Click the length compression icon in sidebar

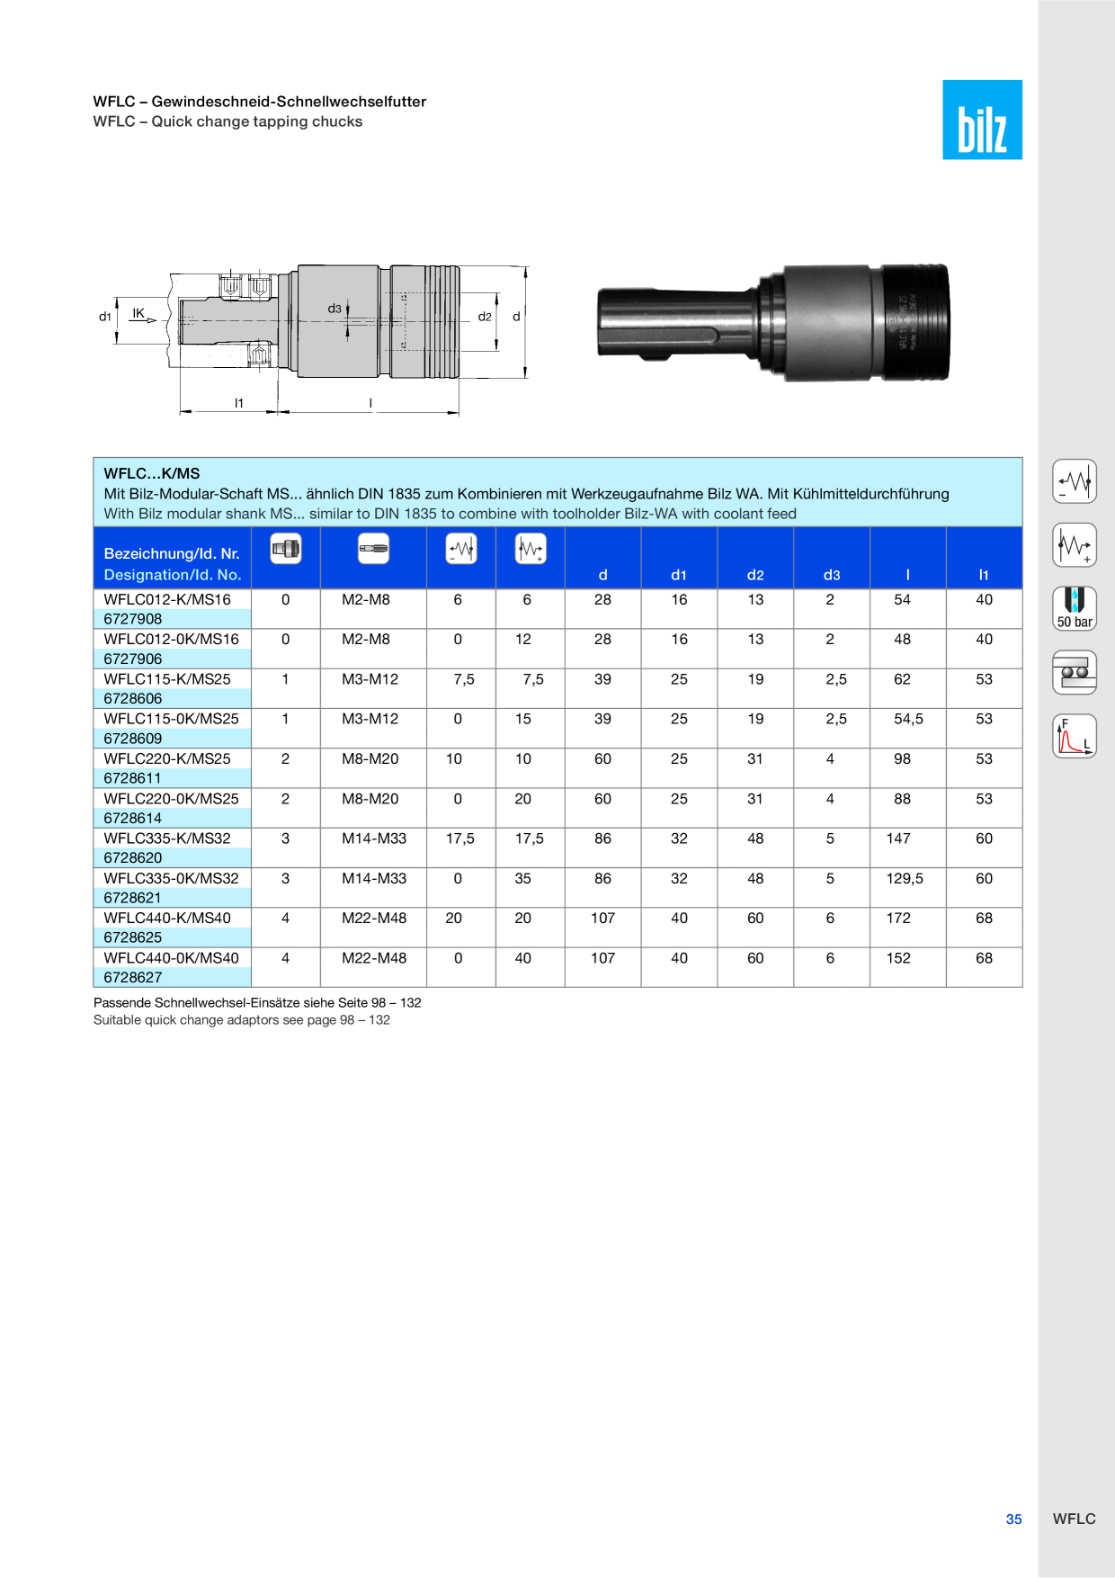(x=1075, y=481)
